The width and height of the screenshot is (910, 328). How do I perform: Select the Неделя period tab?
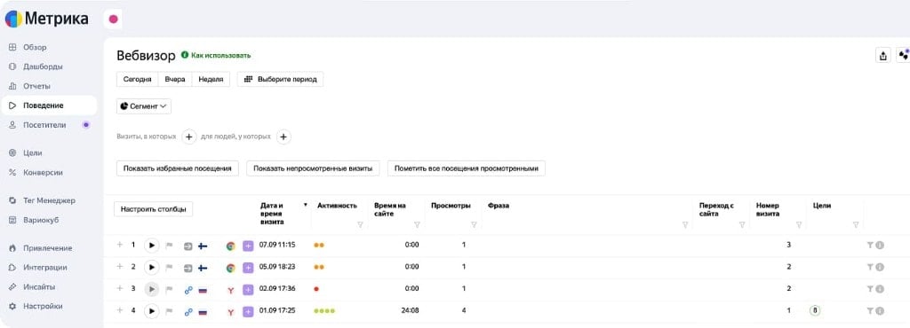(x=211, y=79)
